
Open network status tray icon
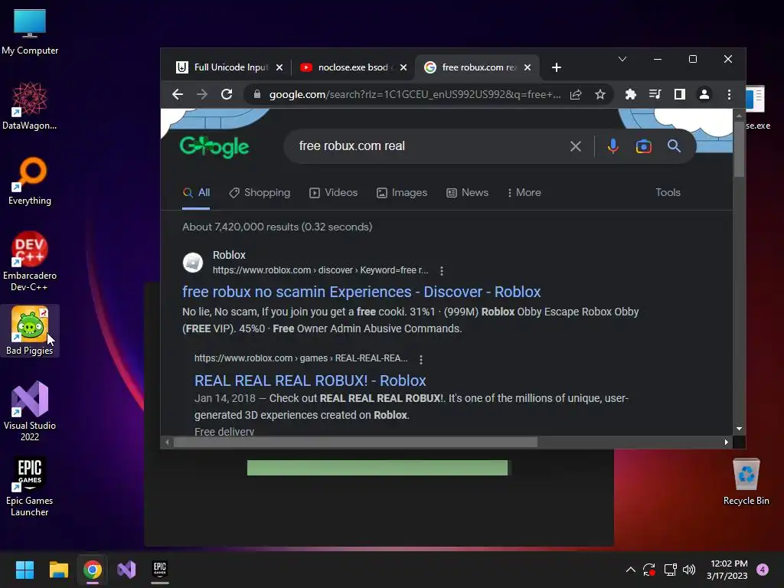point(670,570)
